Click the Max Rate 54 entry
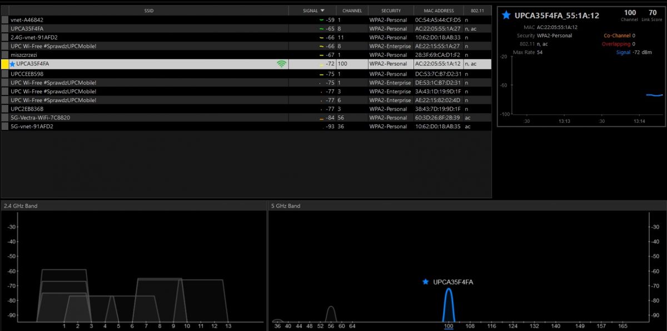This screenshot has height=331, width=667. [527, 52]
